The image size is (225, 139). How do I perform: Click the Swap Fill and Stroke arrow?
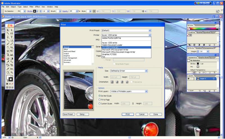point(12,76)
